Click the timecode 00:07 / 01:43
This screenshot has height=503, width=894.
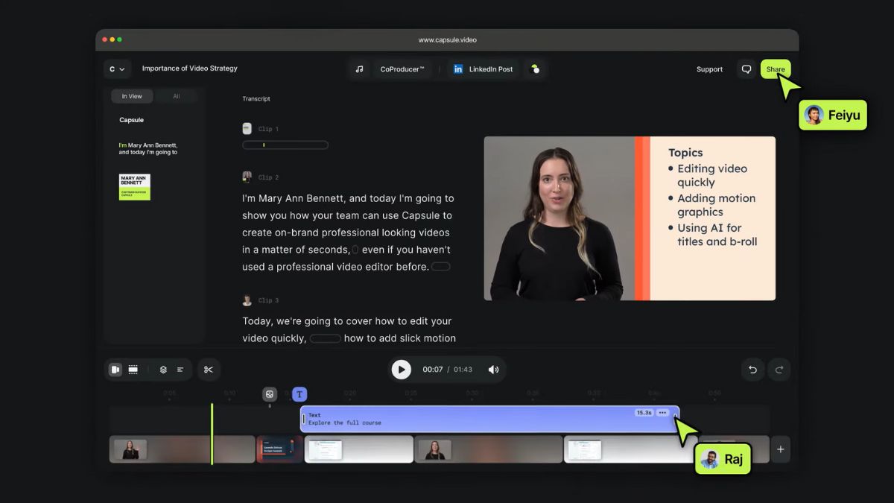click(448, 370)
